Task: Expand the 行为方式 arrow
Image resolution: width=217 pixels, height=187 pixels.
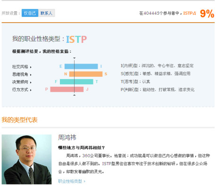Action: tap(31, 90)
